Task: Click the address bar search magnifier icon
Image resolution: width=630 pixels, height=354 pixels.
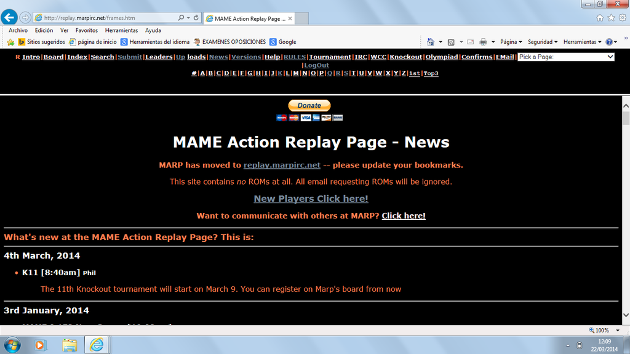Action: pyautogui.click(x=181, y=18)
